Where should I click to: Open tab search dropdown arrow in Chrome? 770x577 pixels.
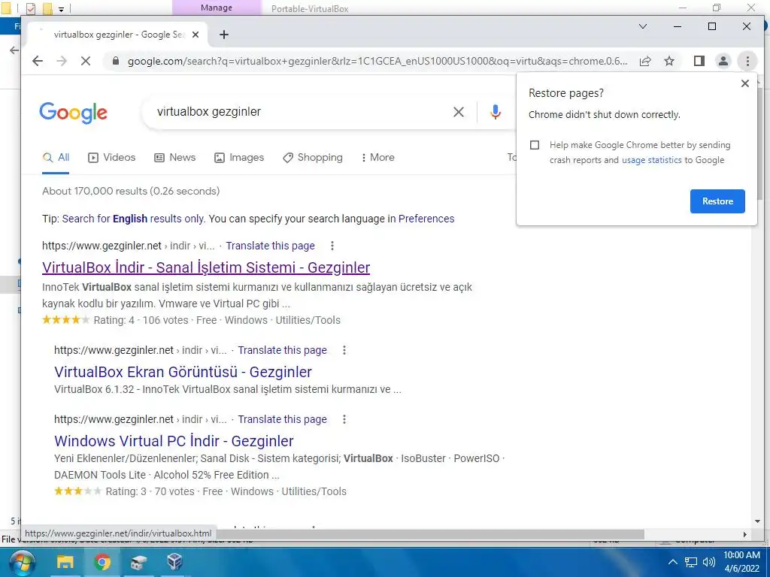point(643,26)
